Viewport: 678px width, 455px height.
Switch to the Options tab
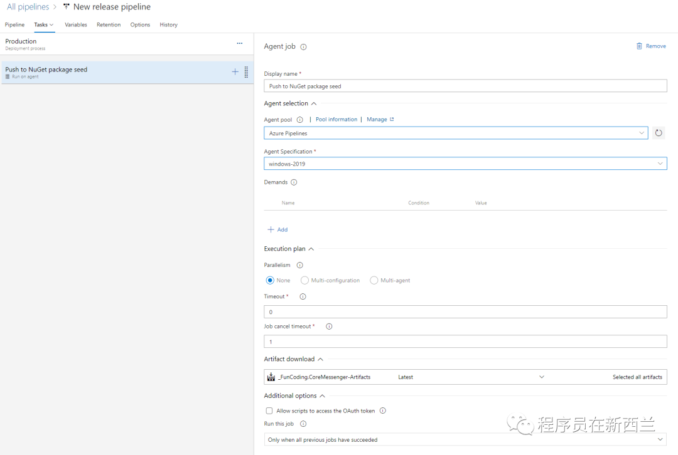pyautogui.click(x=140, y=24)
